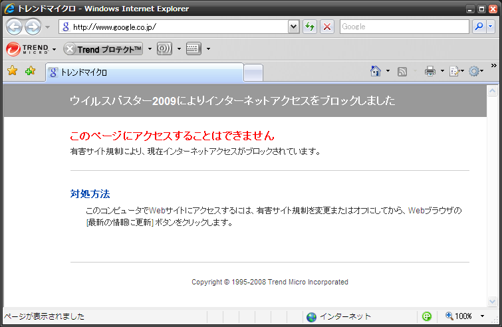Open a new blank tab
Screen dimensions: 502x327
(x=253, y=73)
